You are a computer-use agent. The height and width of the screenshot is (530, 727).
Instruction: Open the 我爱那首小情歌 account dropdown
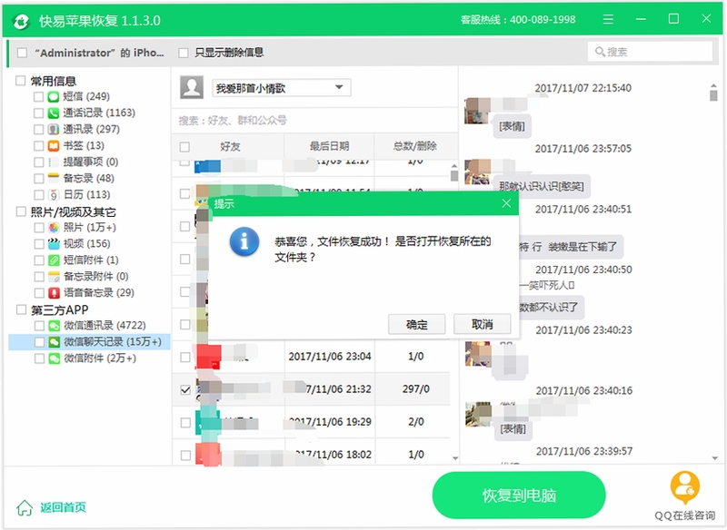pyautogui.click(x=282, y=88)
